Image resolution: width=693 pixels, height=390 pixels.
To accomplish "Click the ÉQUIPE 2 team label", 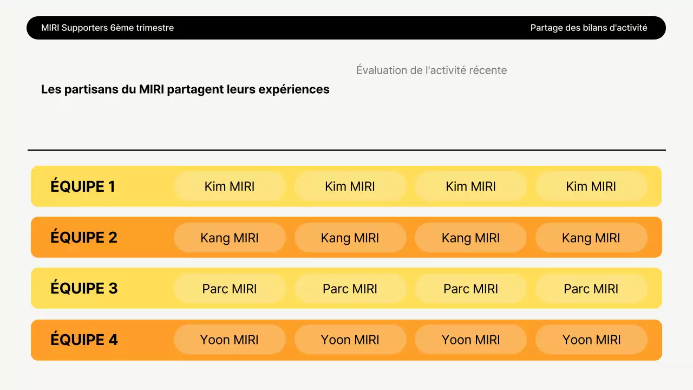I will (x=84, y=237).
